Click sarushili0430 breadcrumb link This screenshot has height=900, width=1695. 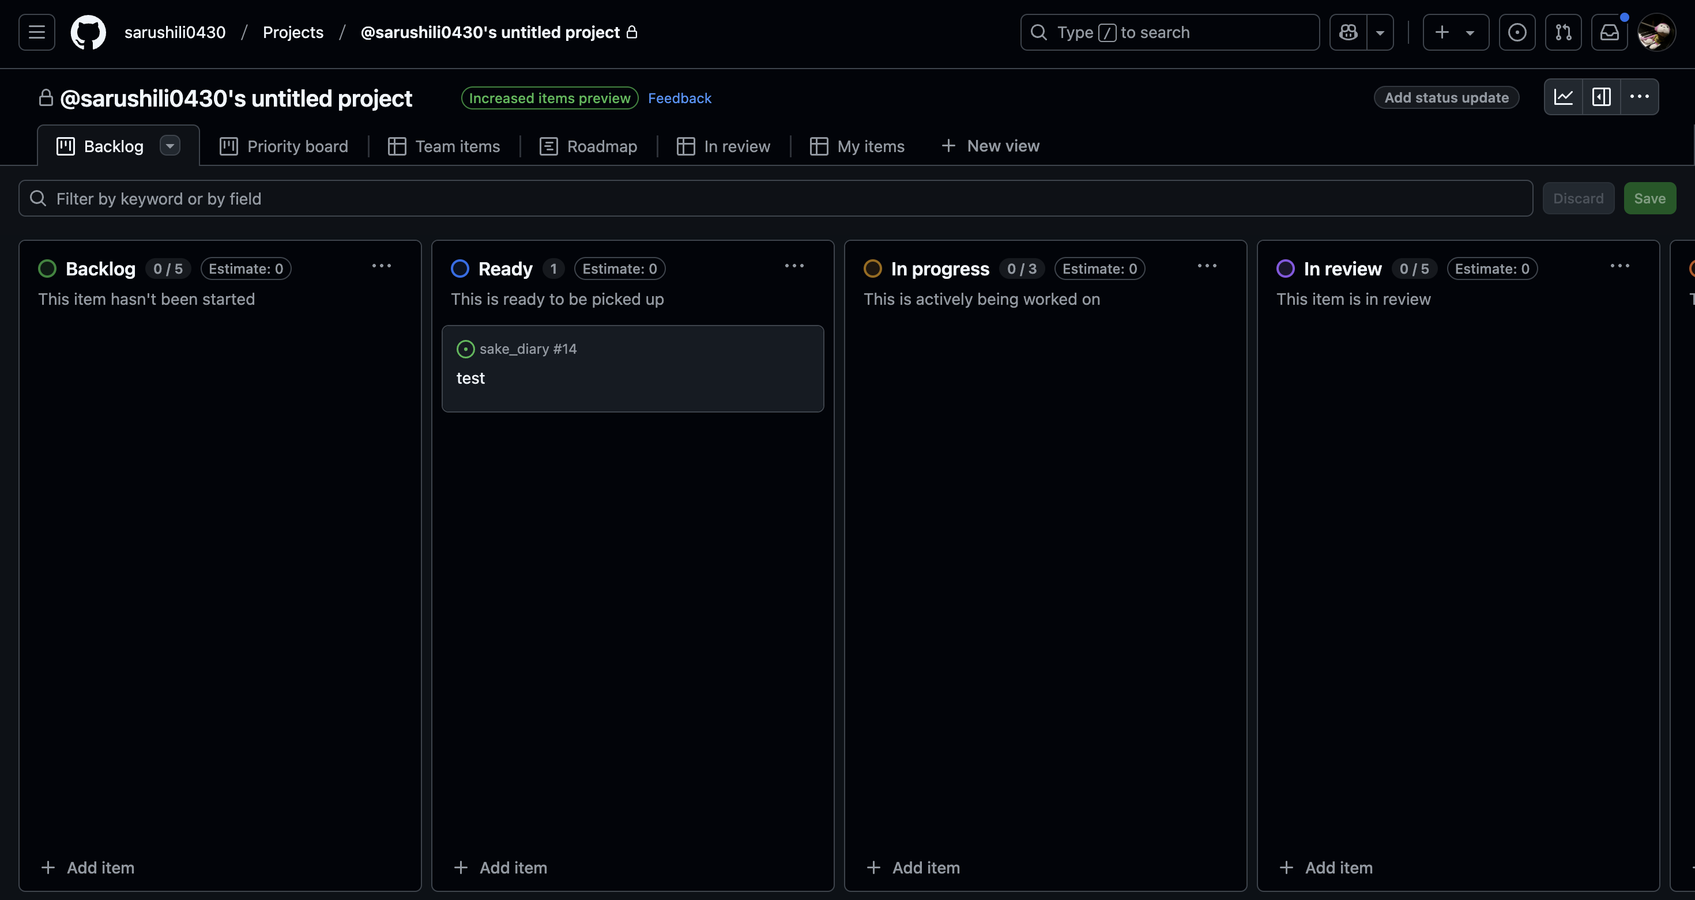click(x=175, y=32)
